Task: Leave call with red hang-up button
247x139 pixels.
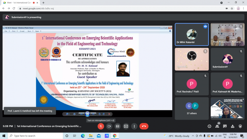Action: coord(144,126)
